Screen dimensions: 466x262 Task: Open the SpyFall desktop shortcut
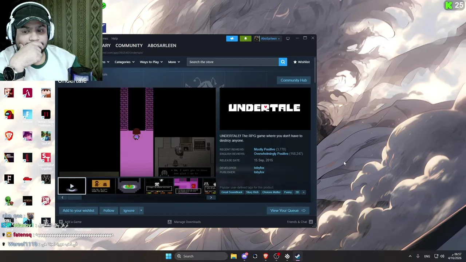tap(46, 138)
